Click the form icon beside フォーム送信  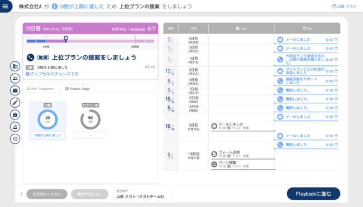[x=214, y=154]
